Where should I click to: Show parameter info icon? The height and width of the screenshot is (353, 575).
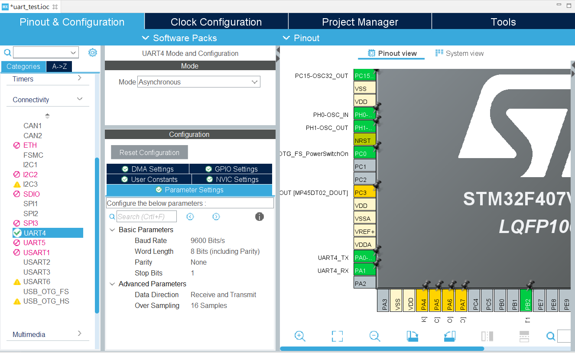(x=260, y=217)
